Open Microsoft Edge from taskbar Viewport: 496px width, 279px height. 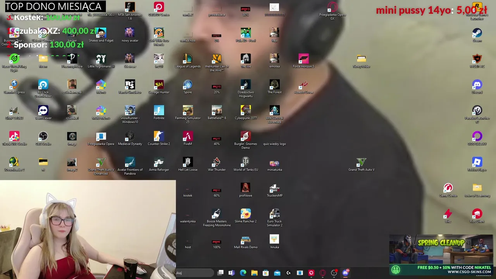coord(243,273)
